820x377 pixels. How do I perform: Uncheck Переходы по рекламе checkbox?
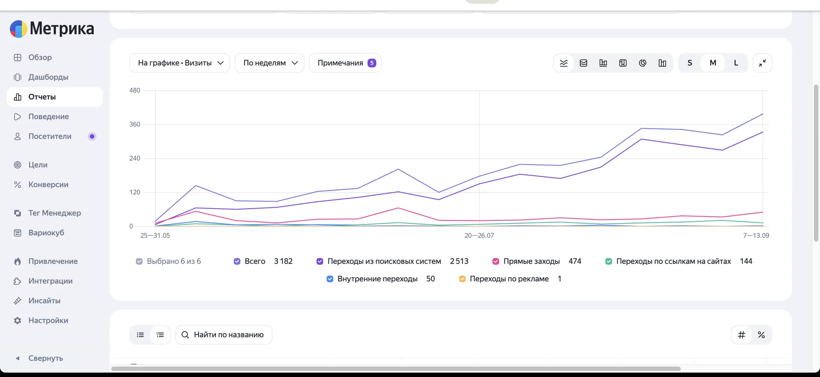pyautogui.click(x=462, y=279)
